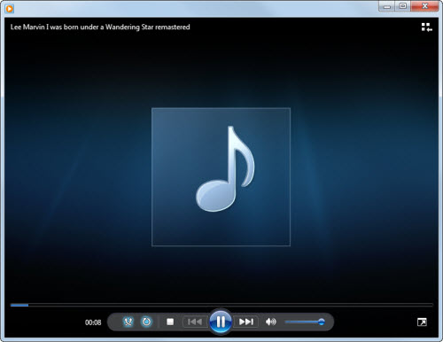Click the Lee Marvin song title
Screen dimensions: 443x342
click(100, 27)
